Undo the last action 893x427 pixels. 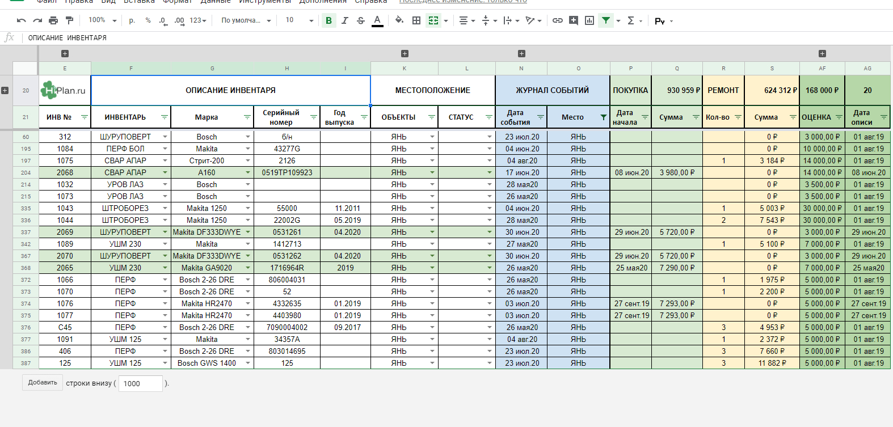(22, 20)
